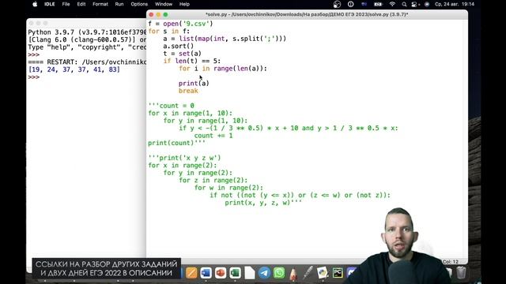Click the circled exclamation menu bar icon
The image size is (506, 284).
tap(350, 4)
